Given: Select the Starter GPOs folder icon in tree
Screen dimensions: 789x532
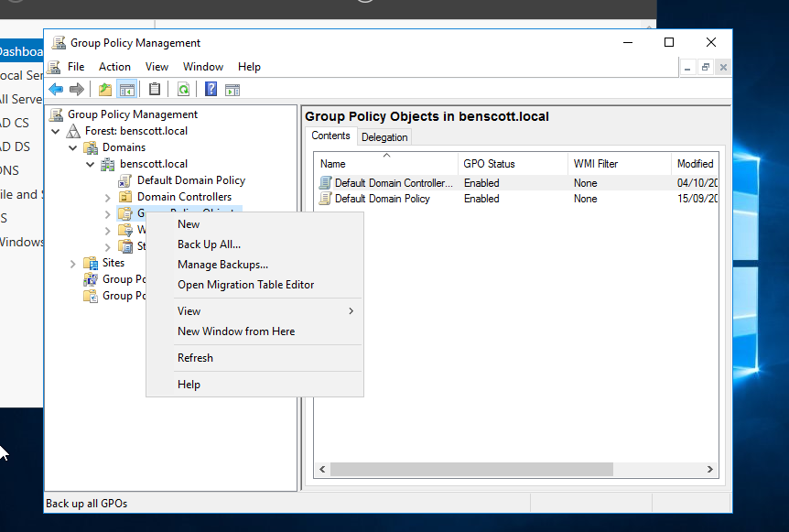Looking at the screenshot, I should pyautogui.click(x=124, y=246).
